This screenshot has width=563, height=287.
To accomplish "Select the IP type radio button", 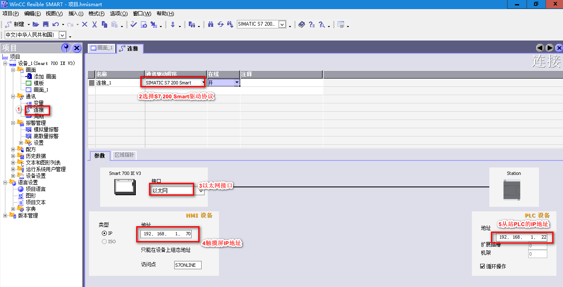I will point(104,233).
